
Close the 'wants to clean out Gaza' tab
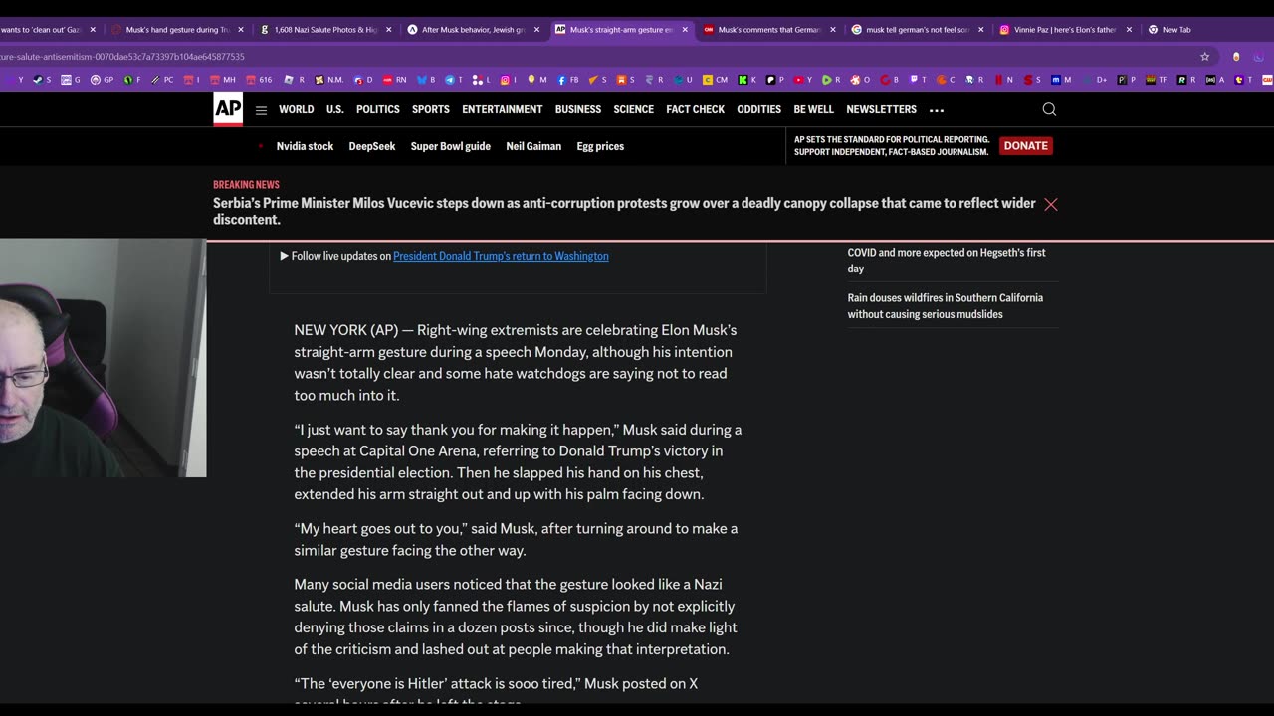tap(93, 30)
